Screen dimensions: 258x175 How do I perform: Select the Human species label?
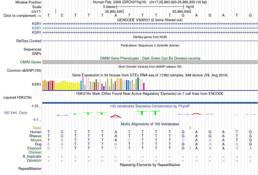click(x=36, y=132)
